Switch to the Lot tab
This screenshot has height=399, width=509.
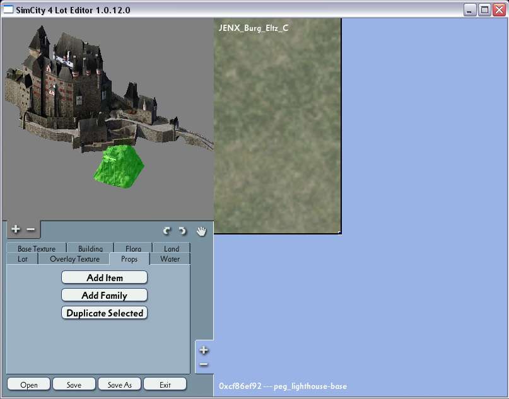click(x=23, y=259)
